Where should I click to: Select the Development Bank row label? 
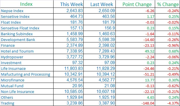coord(18,40)
